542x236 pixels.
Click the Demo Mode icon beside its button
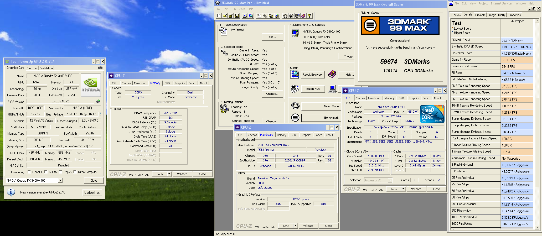click(295, 106)
